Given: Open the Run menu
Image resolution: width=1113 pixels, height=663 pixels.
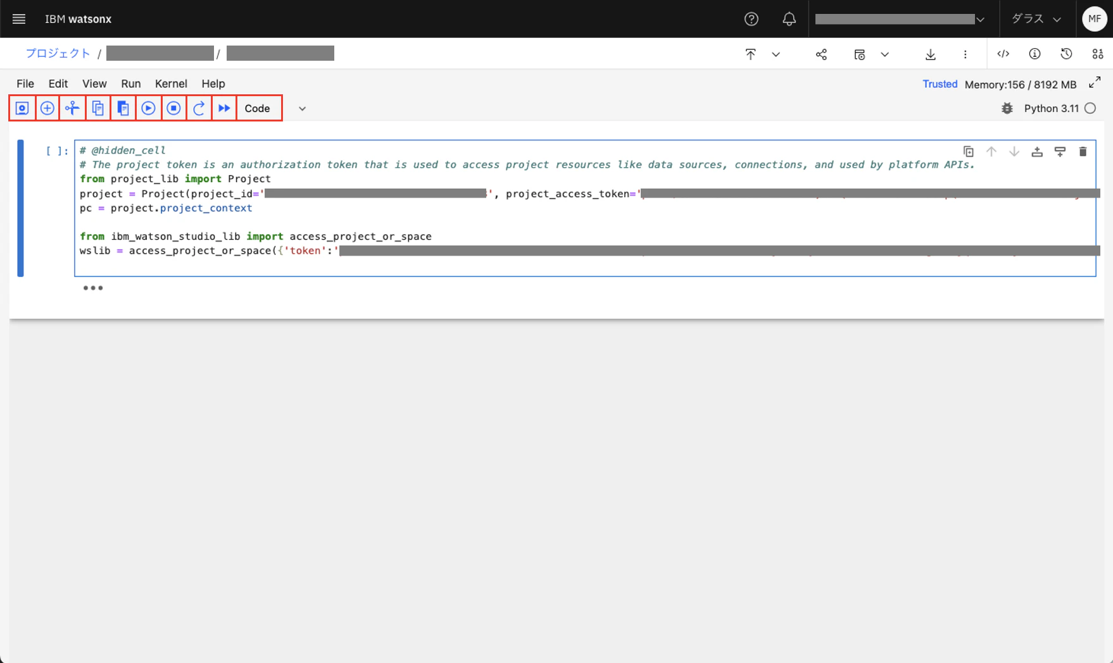Looking at the screenshot, I should tap(131, 84).
